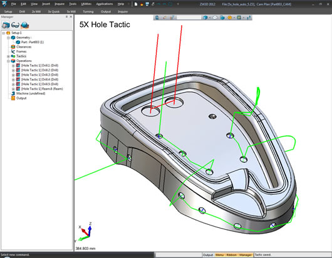332x258 pixels.
Task: Click the Ream.8 operation icon
Action: coord(18,89)
